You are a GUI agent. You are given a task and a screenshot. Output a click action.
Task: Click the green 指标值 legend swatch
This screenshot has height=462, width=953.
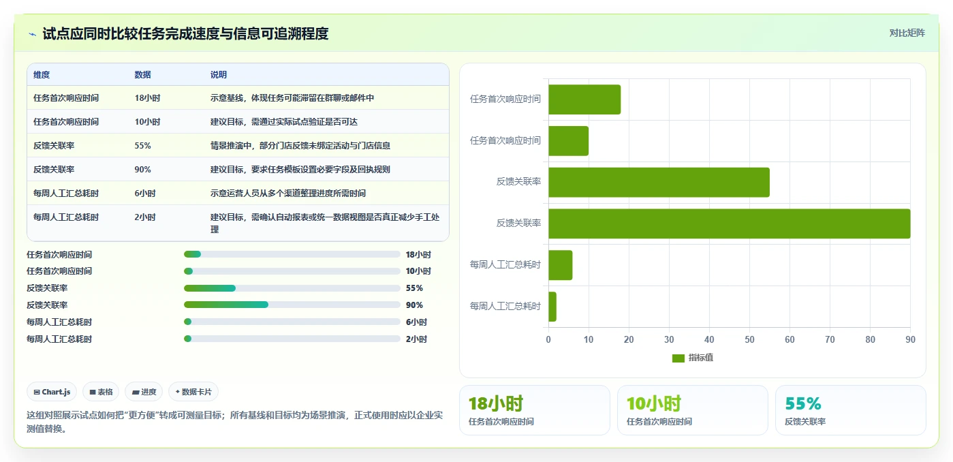click(678, 358)
